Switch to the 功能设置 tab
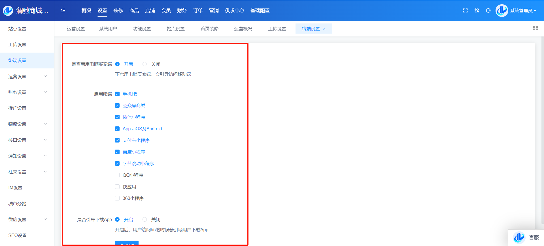544x246 pixels. [142, 29]
